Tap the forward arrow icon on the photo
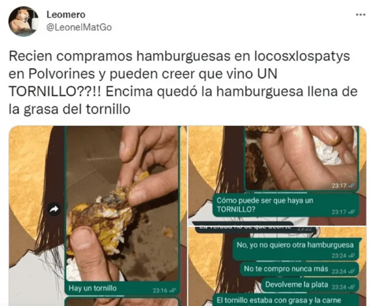Viewport: 370px width, 306px height. click(54, 209)
